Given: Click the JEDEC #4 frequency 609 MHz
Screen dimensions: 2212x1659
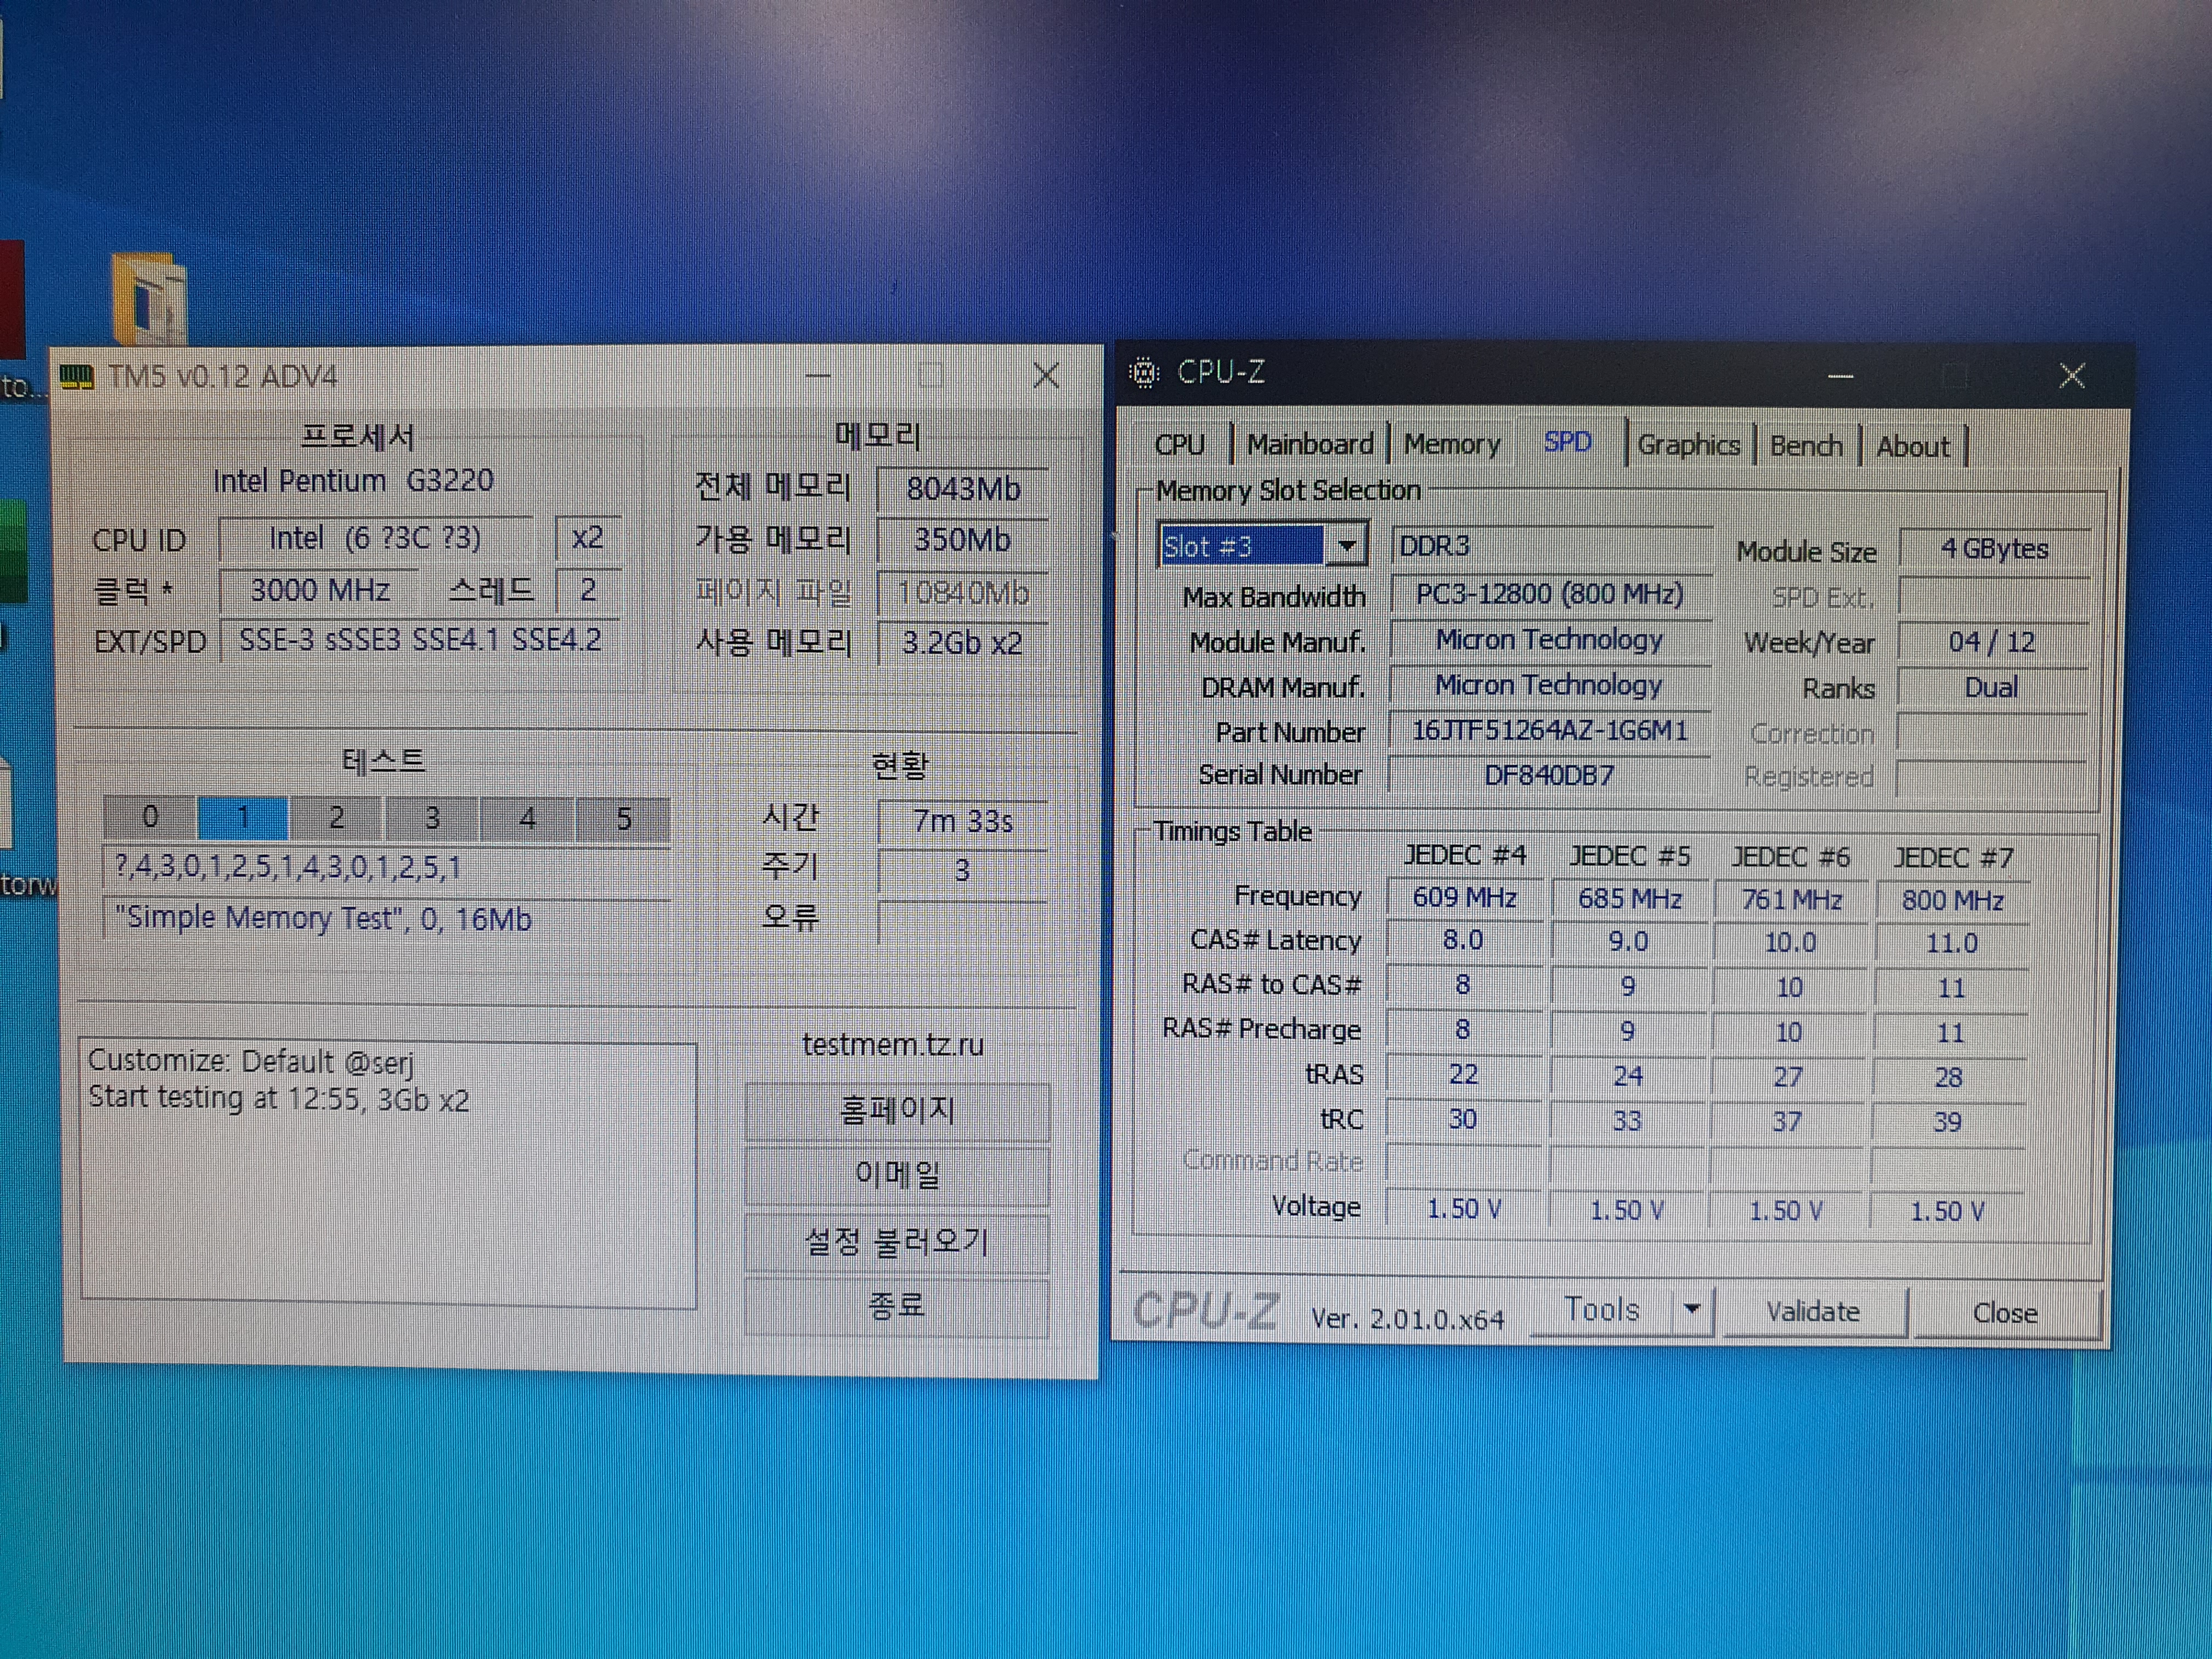Looking at the screenshot, I should pos(1464,897).
